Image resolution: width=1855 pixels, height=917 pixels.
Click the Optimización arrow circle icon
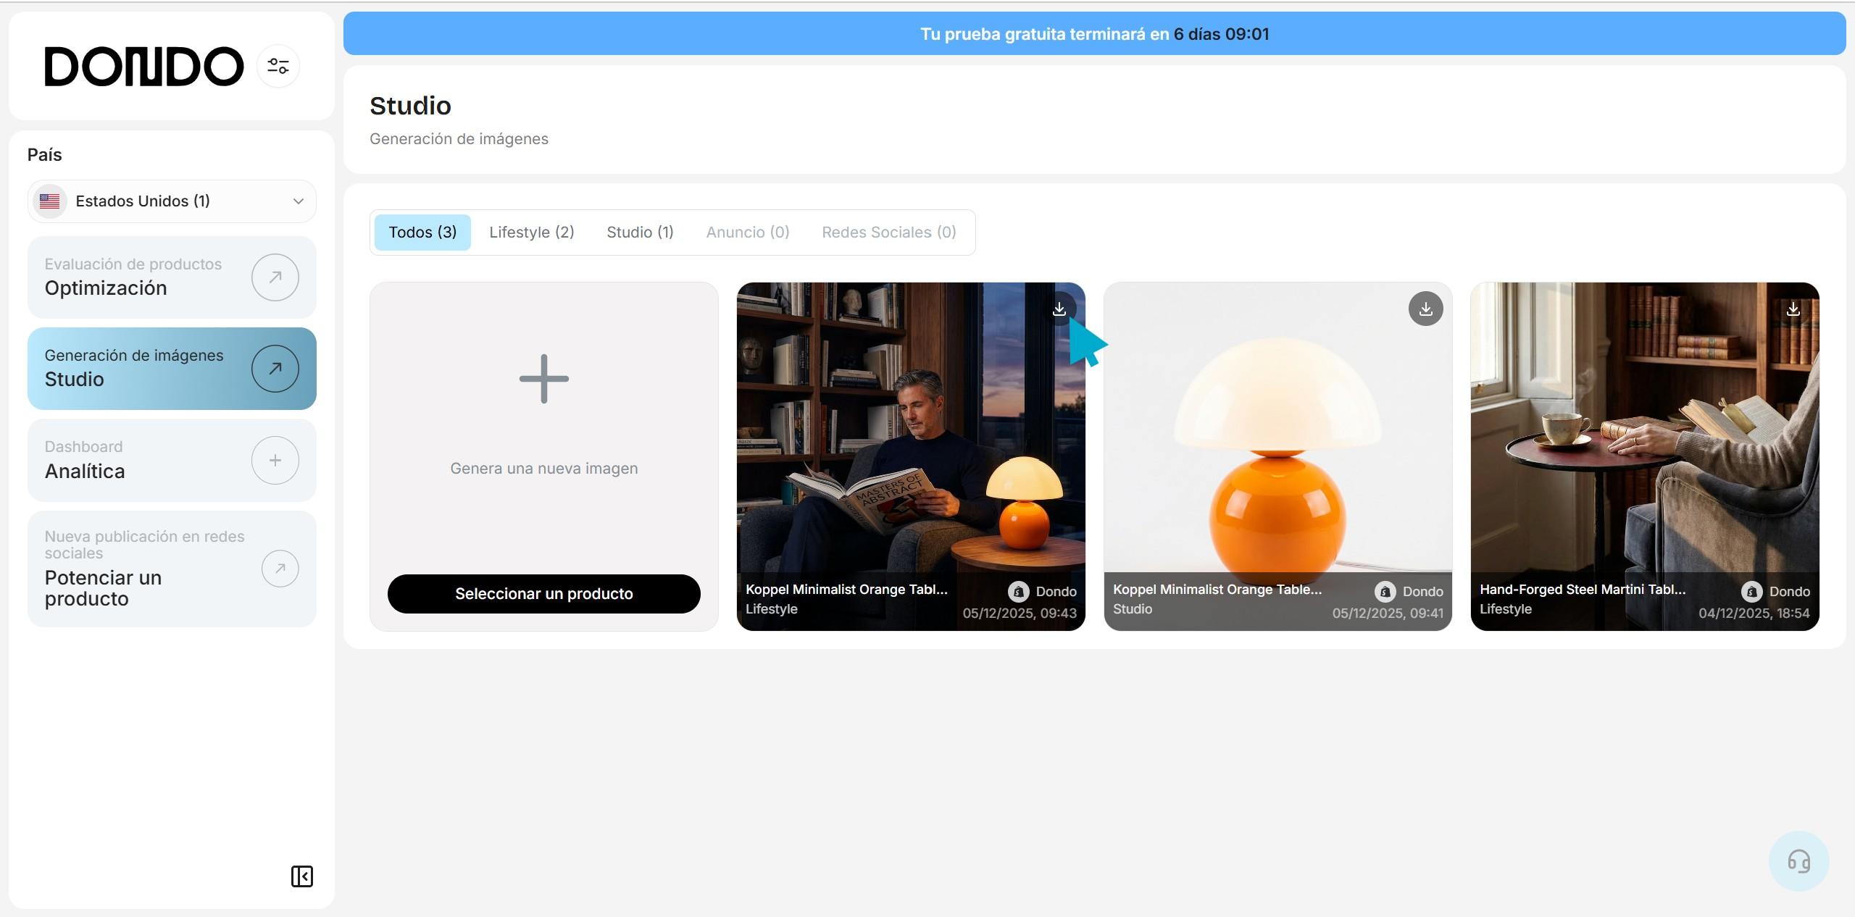click(275, 277)
